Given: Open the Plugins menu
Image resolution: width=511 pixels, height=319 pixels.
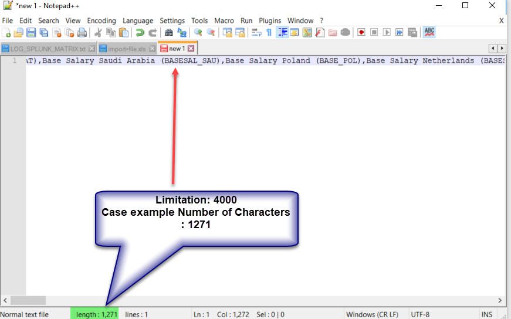Looking at the screenshot, I should pos(270,21).
